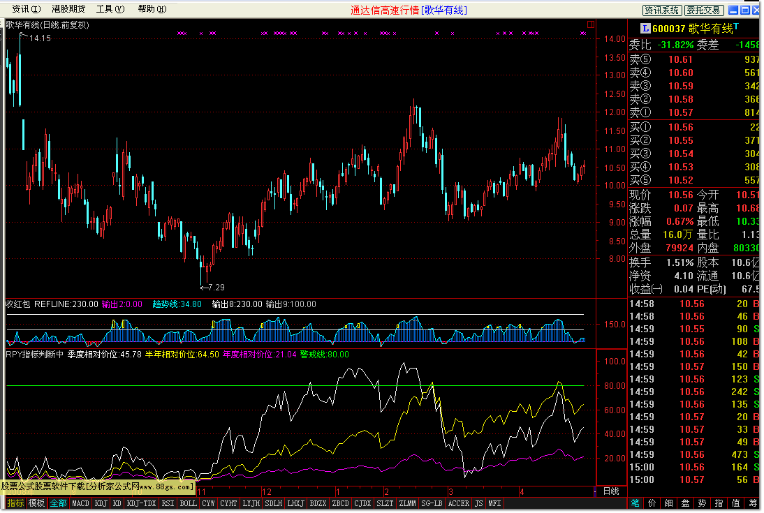The width and height of the screenshot is (764, 513).
Task: Open the 工具(V) menu
Action: pos(110,9)
